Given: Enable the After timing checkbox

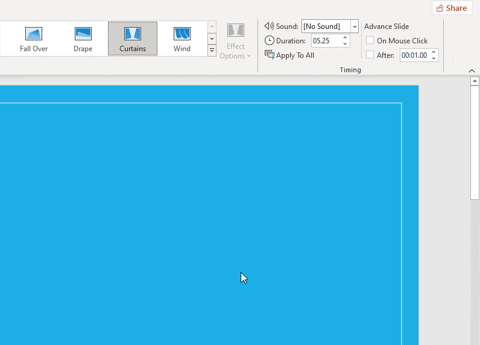Looking at the screenshot, I should (370, 55).
